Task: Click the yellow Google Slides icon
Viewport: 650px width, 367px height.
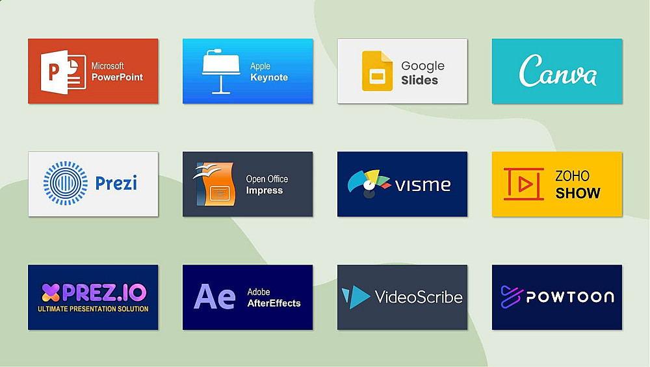Action: coord(377,71)
